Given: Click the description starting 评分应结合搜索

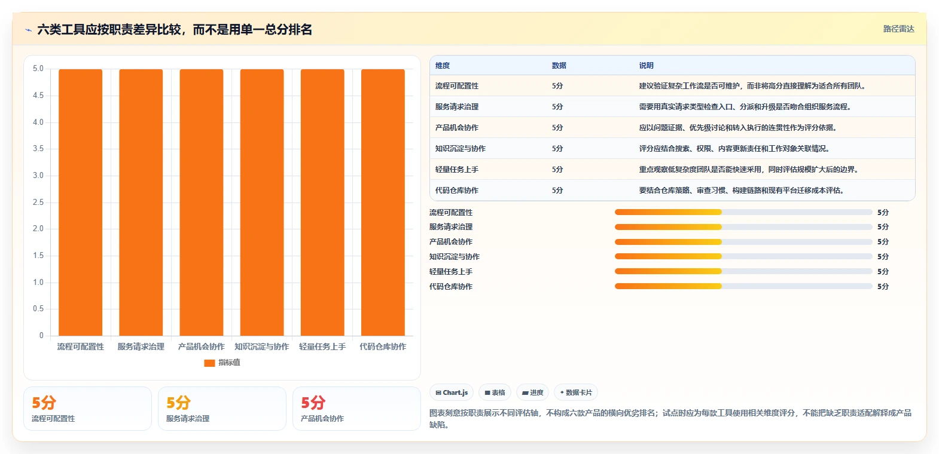Looking at the screenshot, I should point(734,149).
